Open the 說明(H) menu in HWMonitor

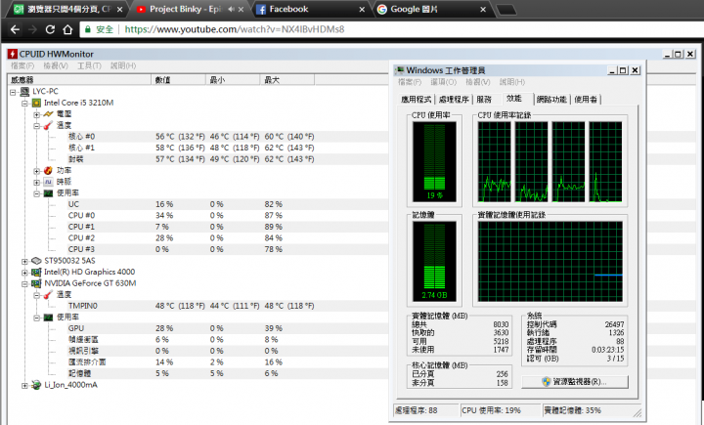tap(123, 66)
